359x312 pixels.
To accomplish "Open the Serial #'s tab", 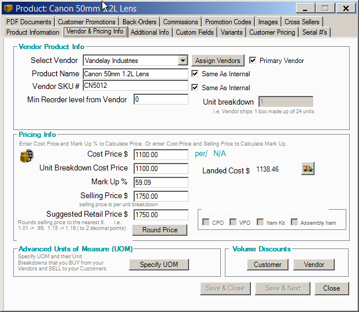I will tap(314, 32).
